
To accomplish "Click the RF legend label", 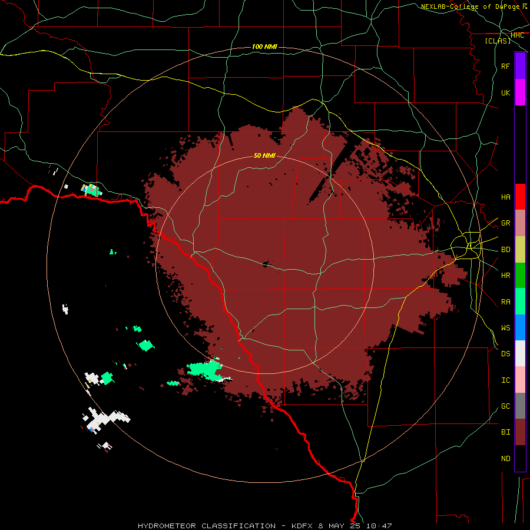I will 506,66.
